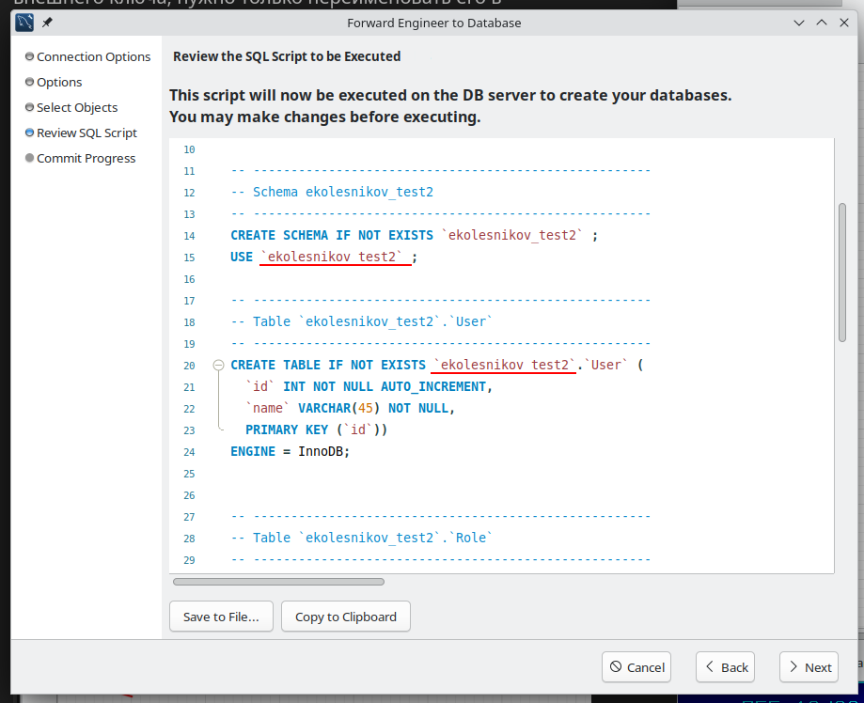Cancel the forward engineering wizard
This screenshot has height=703, width=864.
click(636, 666)
